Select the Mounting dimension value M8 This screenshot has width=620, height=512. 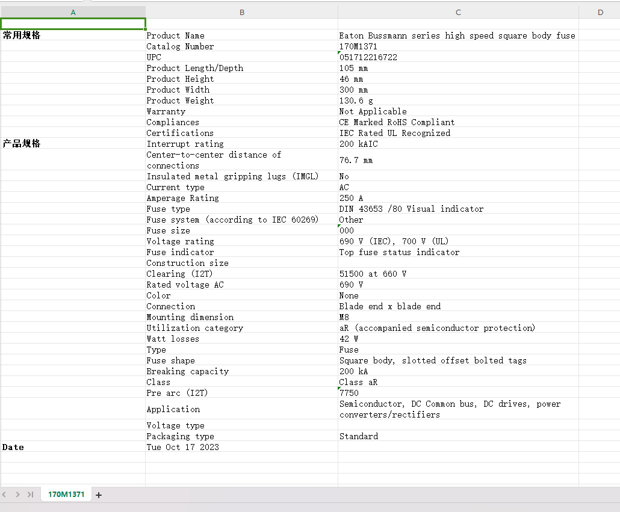pos(458,317)
